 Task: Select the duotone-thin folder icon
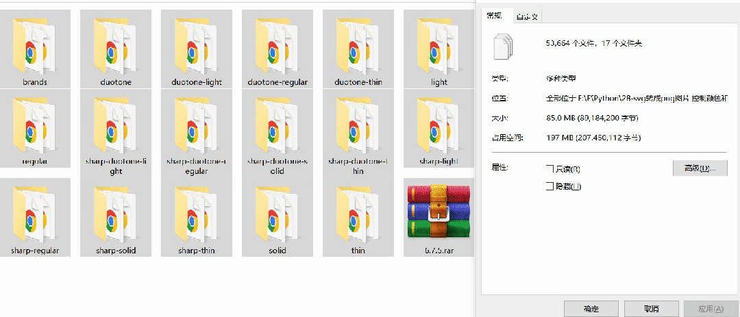click(357, 47)
